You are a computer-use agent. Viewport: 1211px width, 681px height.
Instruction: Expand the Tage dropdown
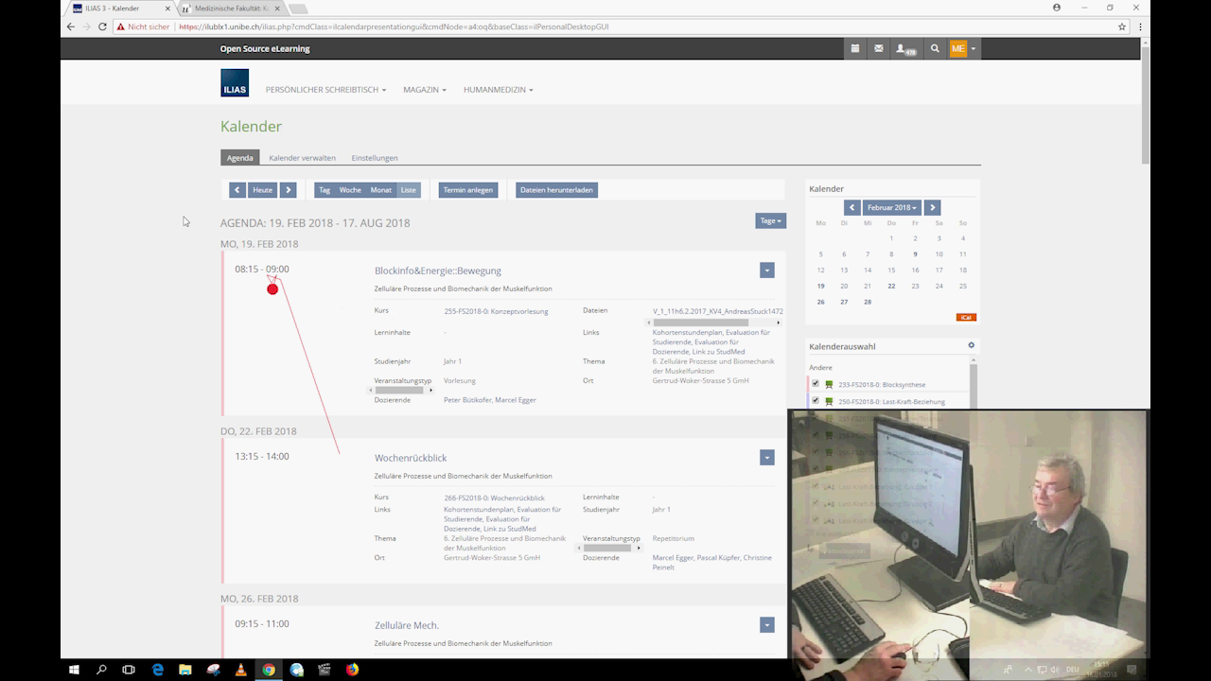[x=770, y=220]
